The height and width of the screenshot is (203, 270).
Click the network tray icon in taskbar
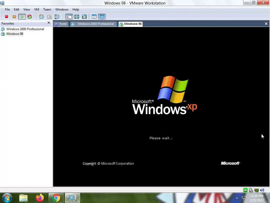tap(243, 198)
